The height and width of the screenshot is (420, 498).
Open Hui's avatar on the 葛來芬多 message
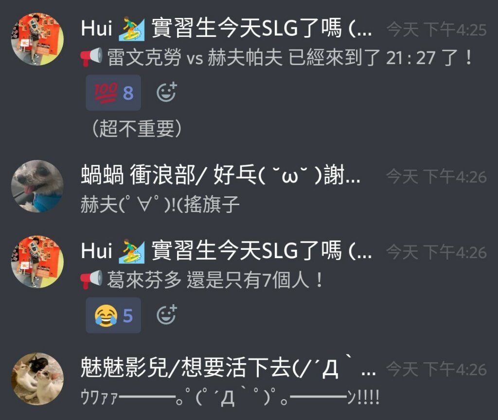click(37, 262)
